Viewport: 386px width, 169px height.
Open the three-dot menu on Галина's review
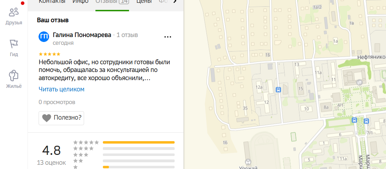[168, 37]
